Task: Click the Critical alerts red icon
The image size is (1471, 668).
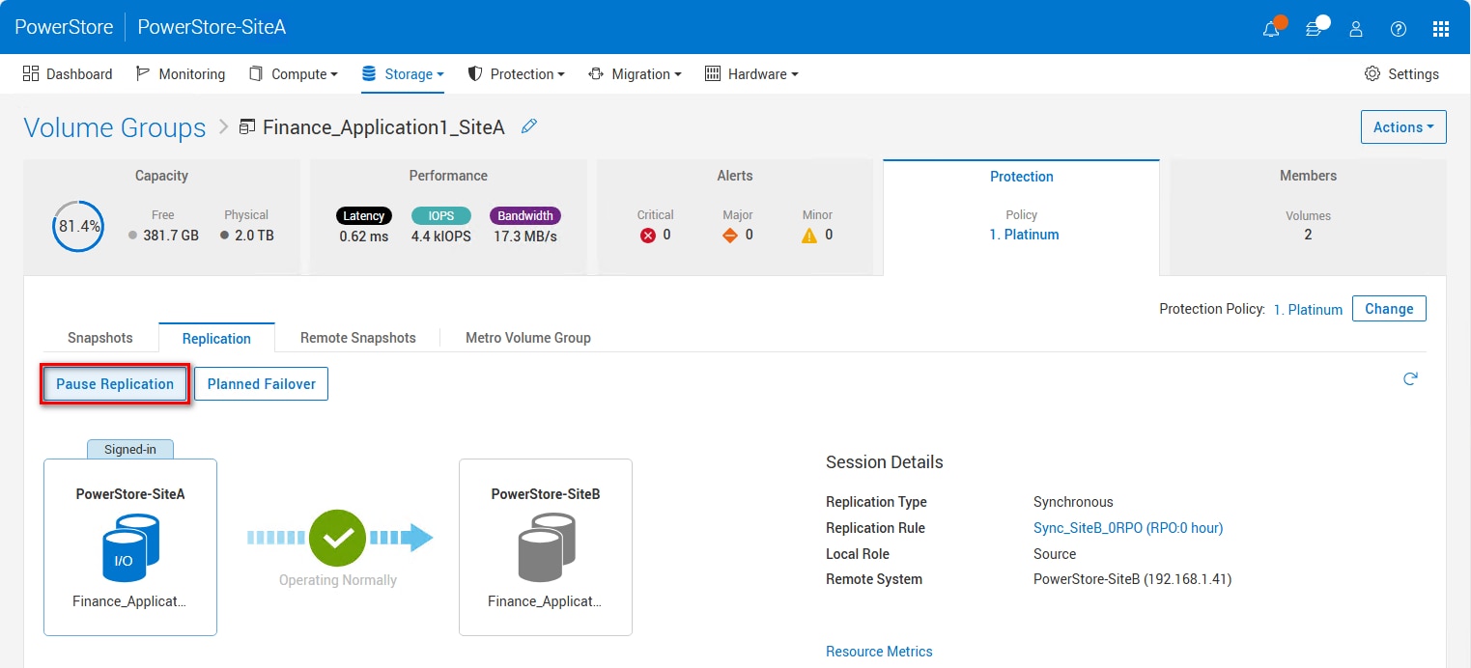Action: [x=648, y=236]
